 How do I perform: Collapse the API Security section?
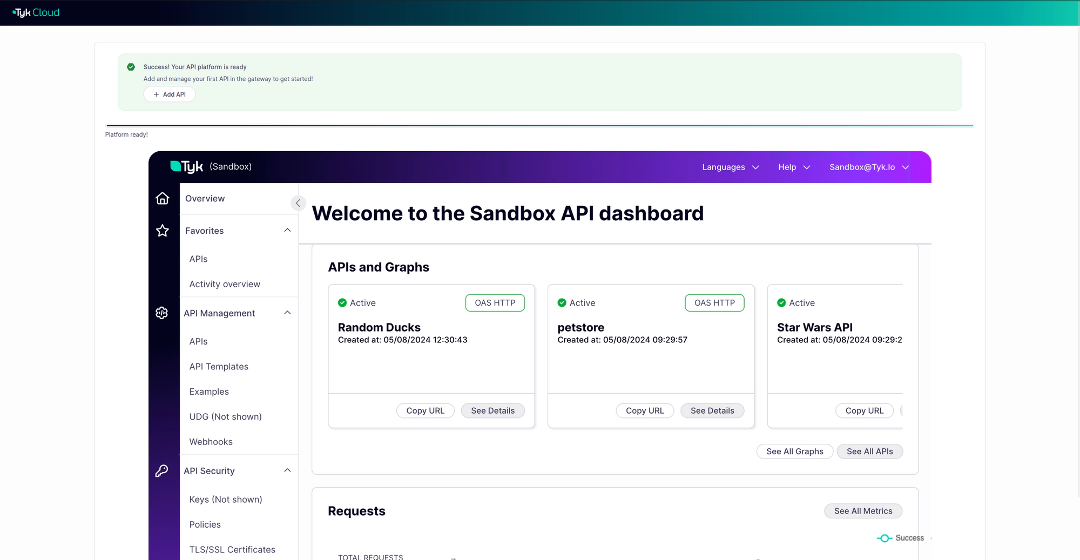[287, 471]
